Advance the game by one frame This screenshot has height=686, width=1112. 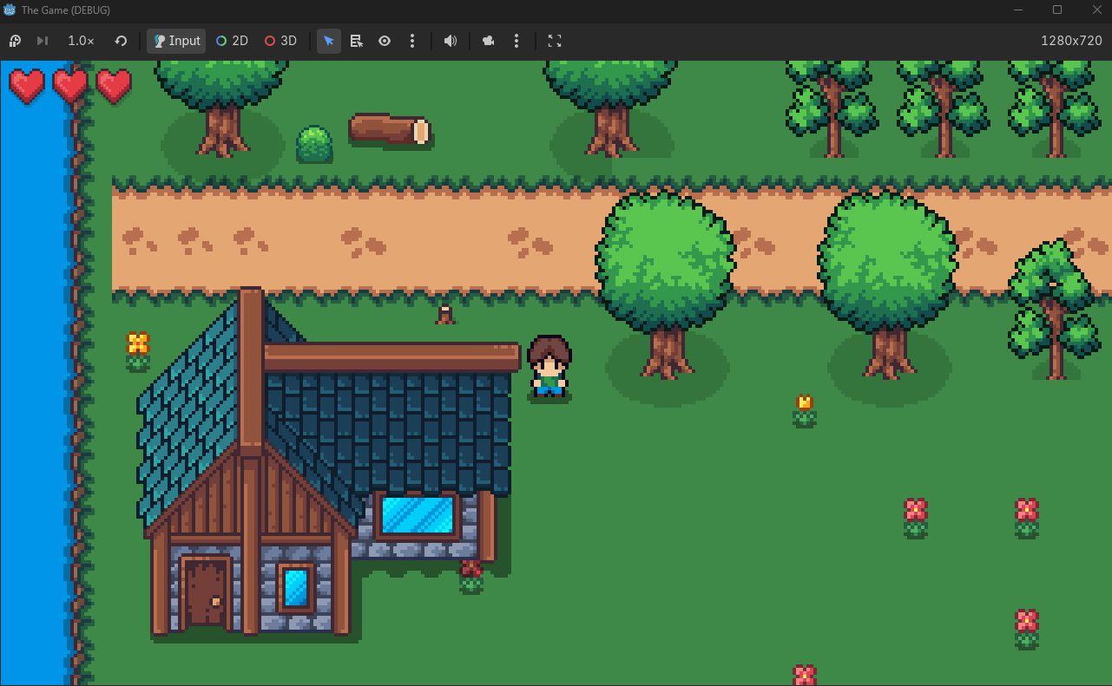[42, 41]
